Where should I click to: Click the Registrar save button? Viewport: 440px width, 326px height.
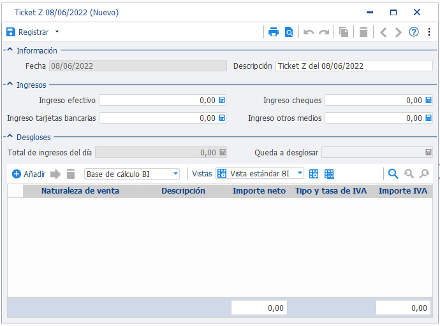tap(27, 32)
